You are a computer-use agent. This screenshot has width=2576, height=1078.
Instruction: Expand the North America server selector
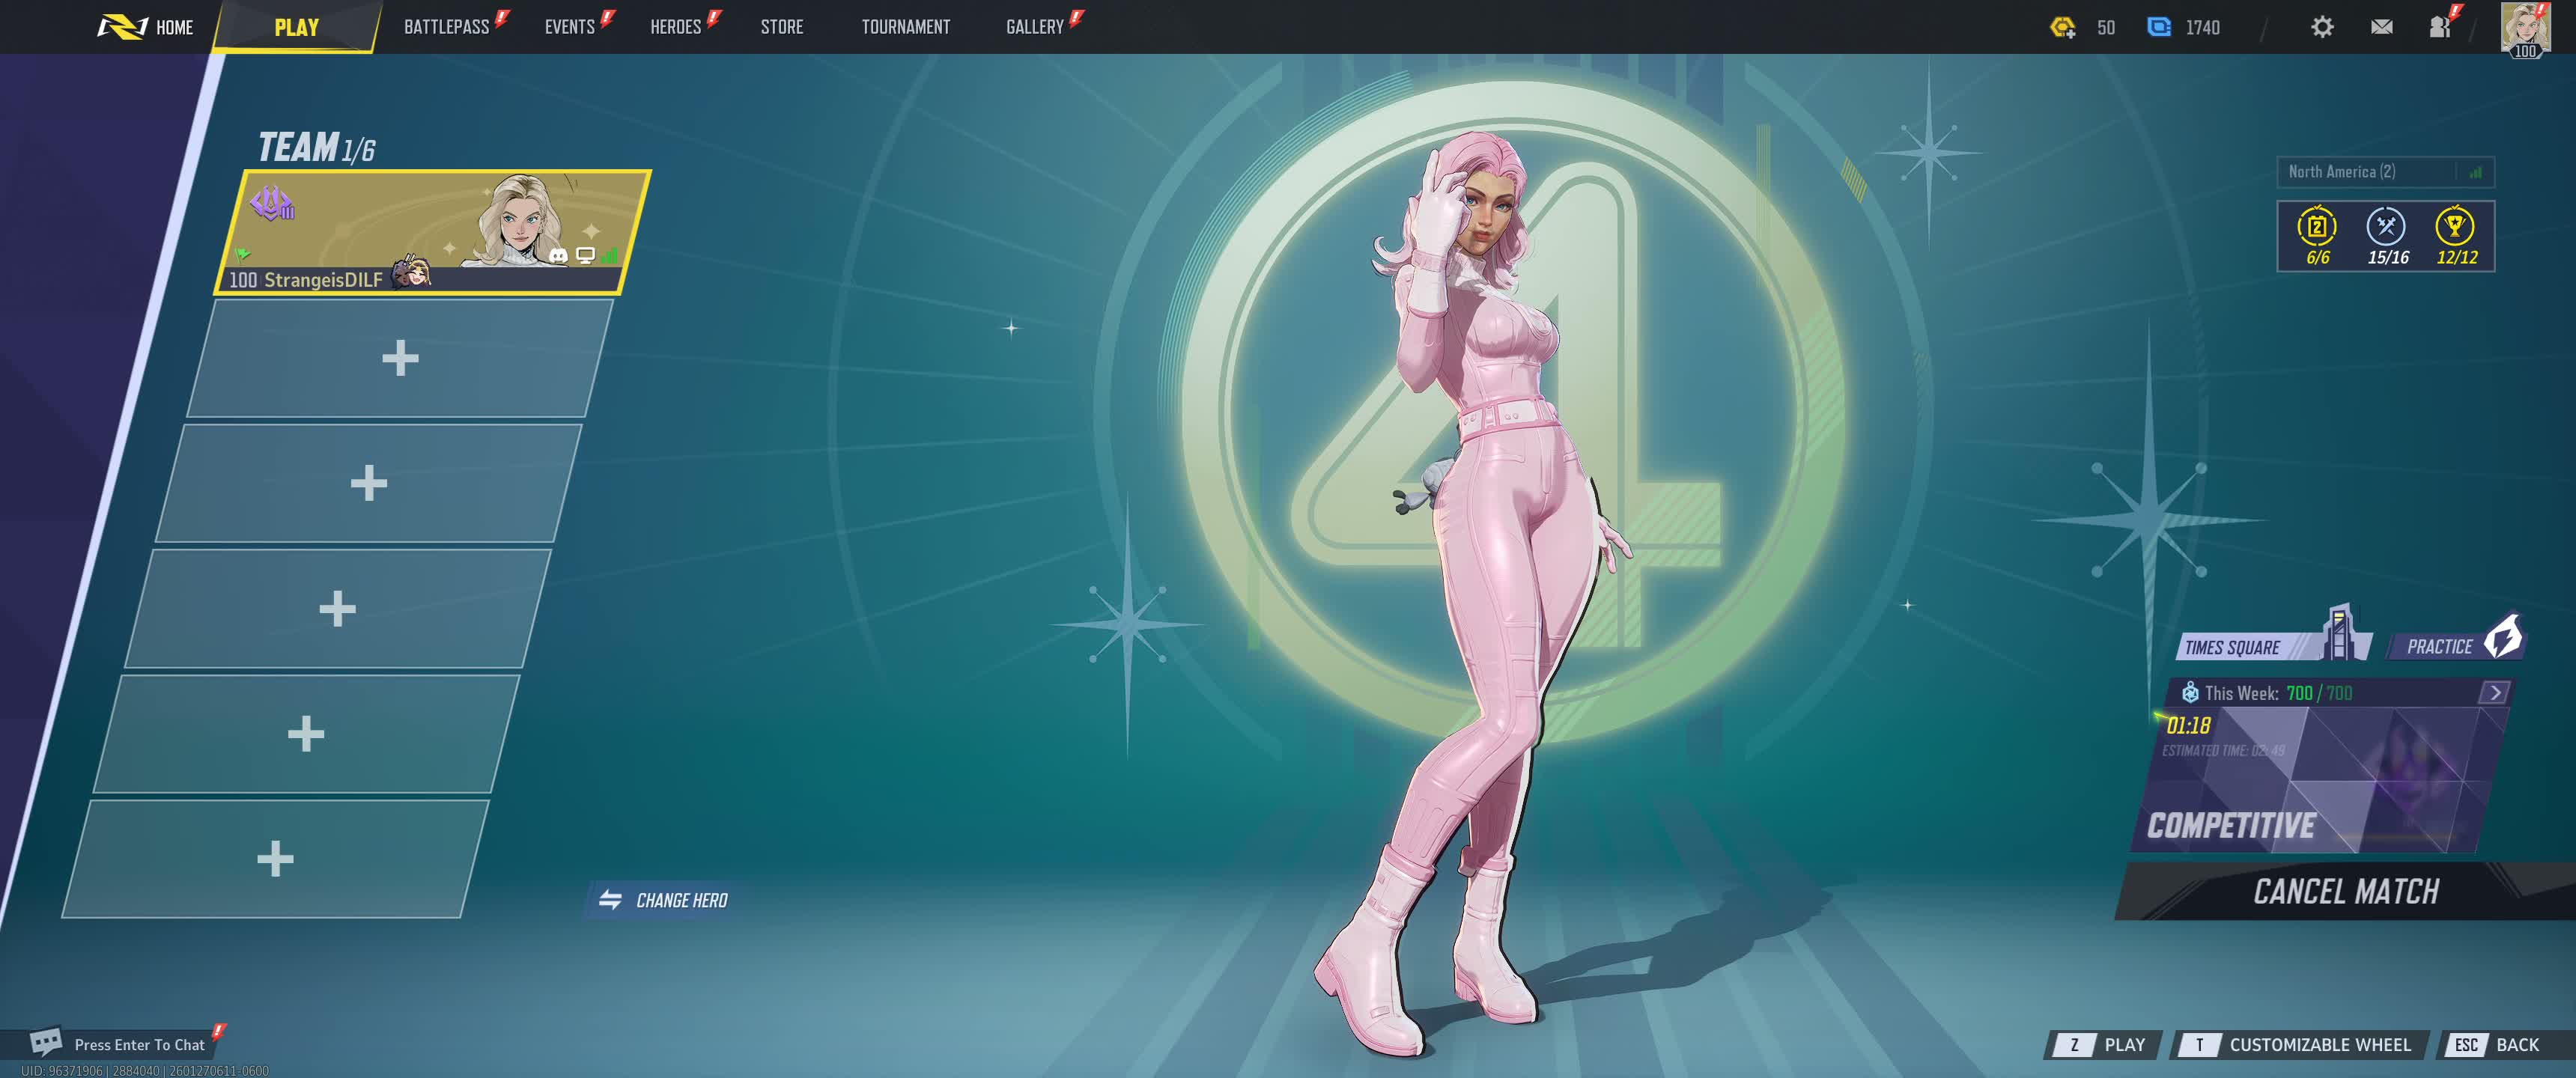2384,172
